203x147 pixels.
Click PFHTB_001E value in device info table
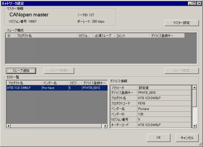164,93
